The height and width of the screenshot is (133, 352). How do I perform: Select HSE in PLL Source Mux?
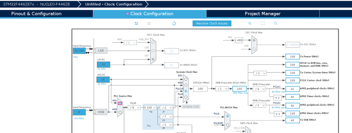point(120,112)
